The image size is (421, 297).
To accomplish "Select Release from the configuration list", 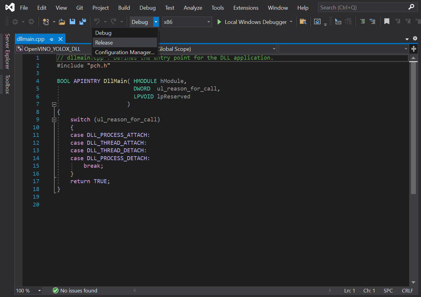I will point(104,43).
